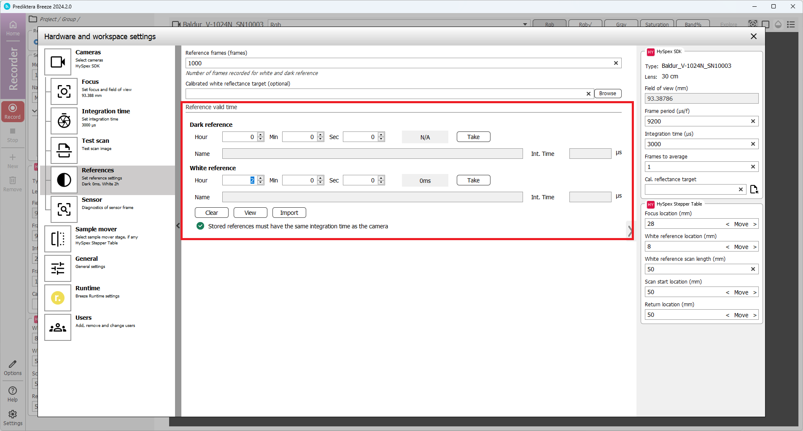Import stored references
The image size is (803, 431).
pyautogui.click(x=289, y=213)
